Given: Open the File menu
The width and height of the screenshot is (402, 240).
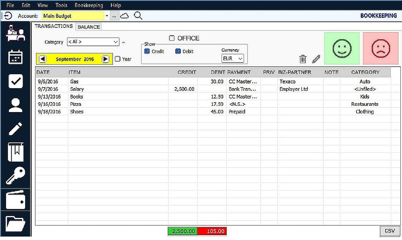Looking at the screenshot, I should click(10, 5).
